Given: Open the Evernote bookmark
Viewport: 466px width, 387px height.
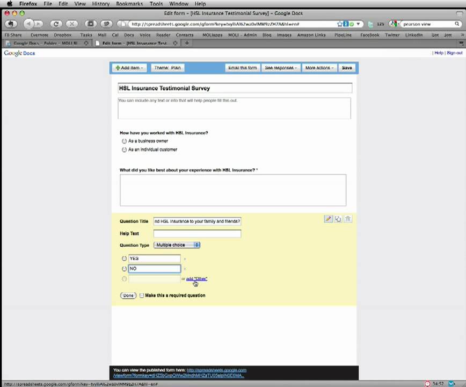Looking at the screenshot, I should [39, 35].
